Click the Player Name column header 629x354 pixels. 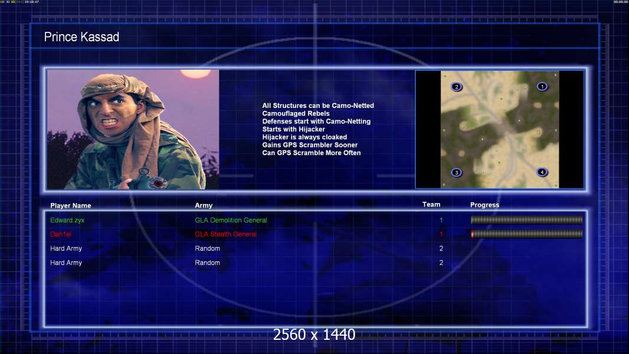click(71, 206)
